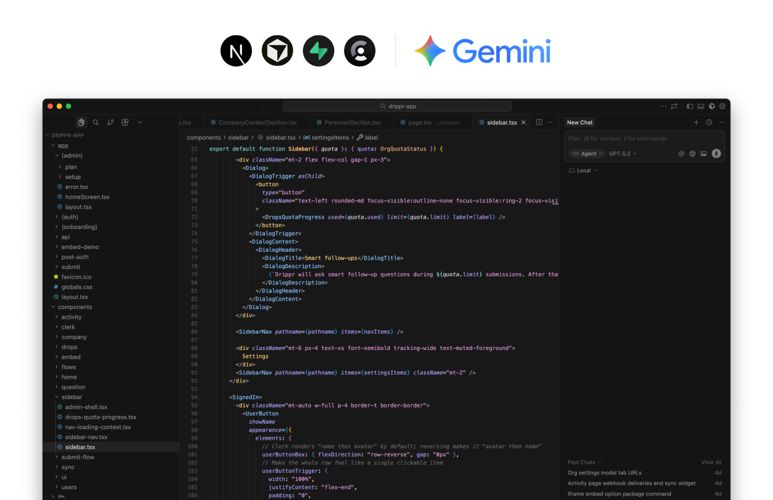Open title bar more actions ellipsis
This screenshot has width=773, height=500.
pyautogui.click(x=663, y=106)
